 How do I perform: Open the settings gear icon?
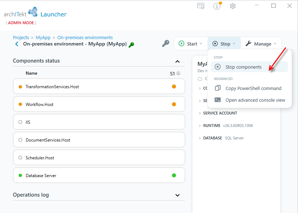(233, 6)
